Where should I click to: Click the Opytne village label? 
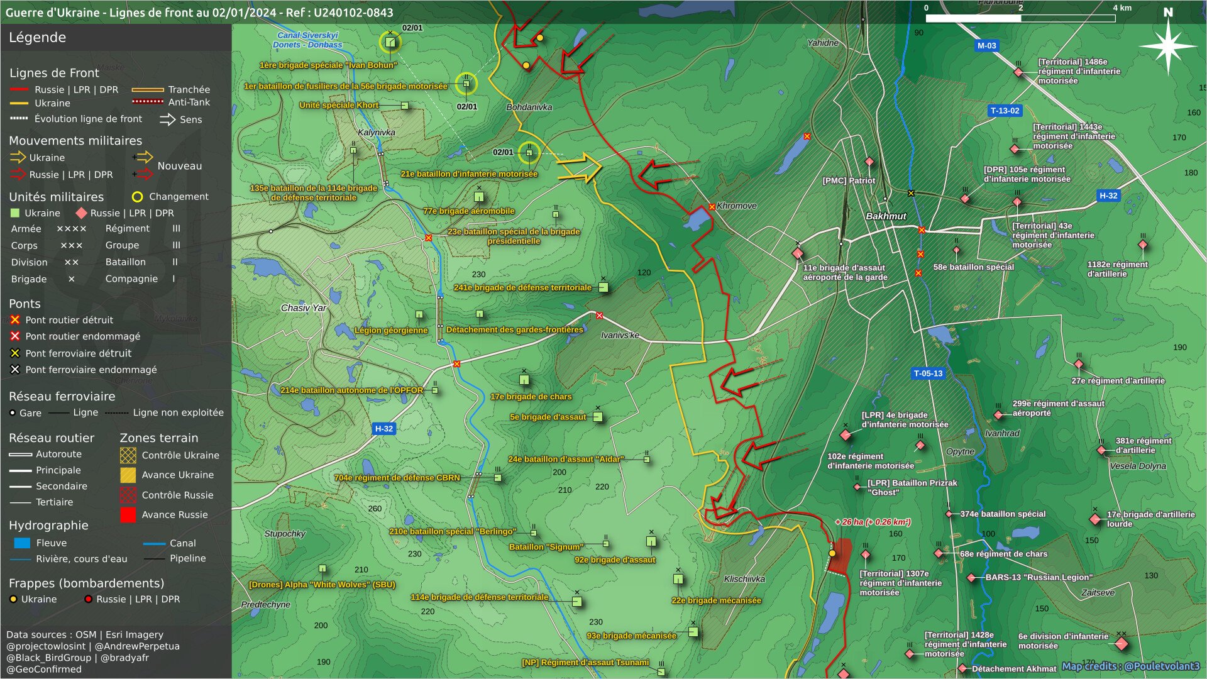pos(960,452)
